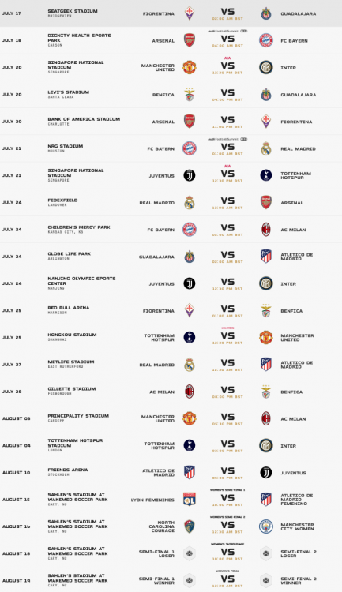
Task: Open Principality Stadium venue name
Action: point(78,416)
